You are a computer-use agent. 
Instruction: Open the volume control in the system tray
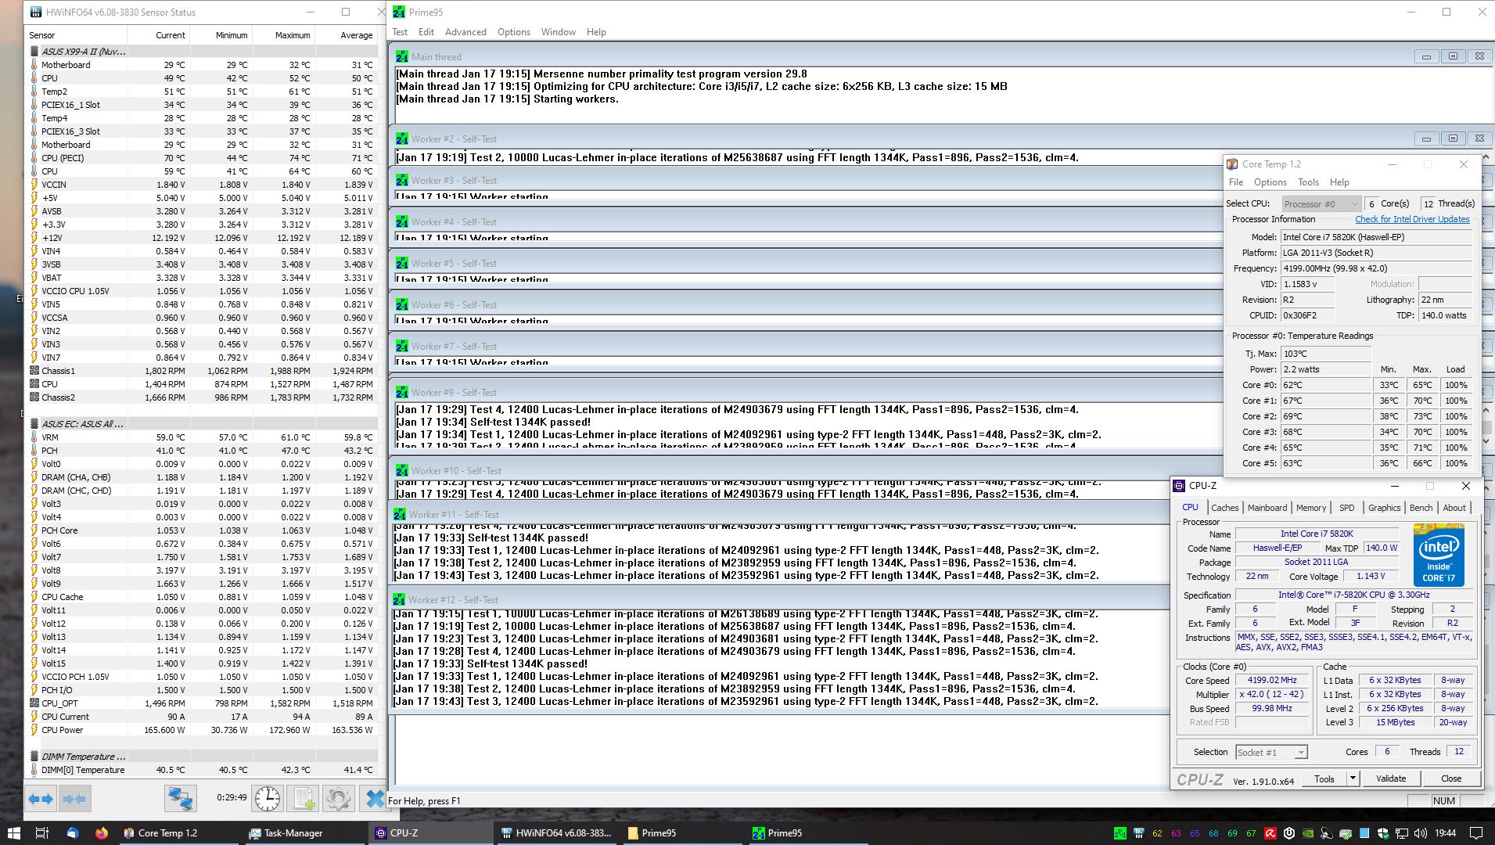point(1420,833)
